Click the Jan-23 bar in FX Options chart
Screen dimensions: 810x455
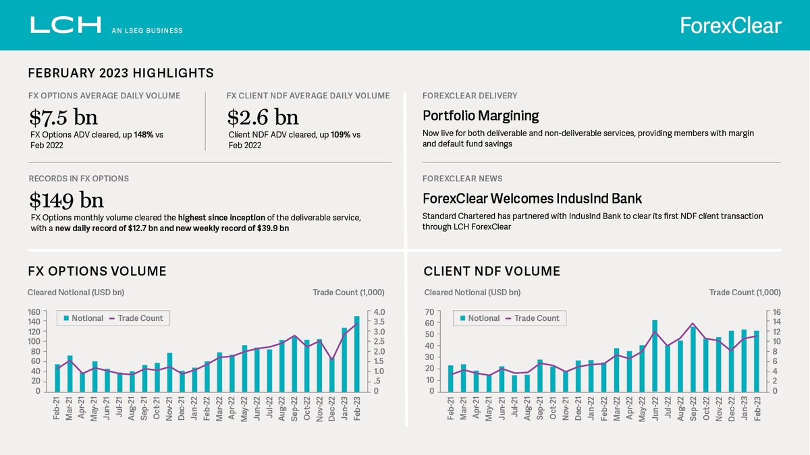click(x=344, y=359)
